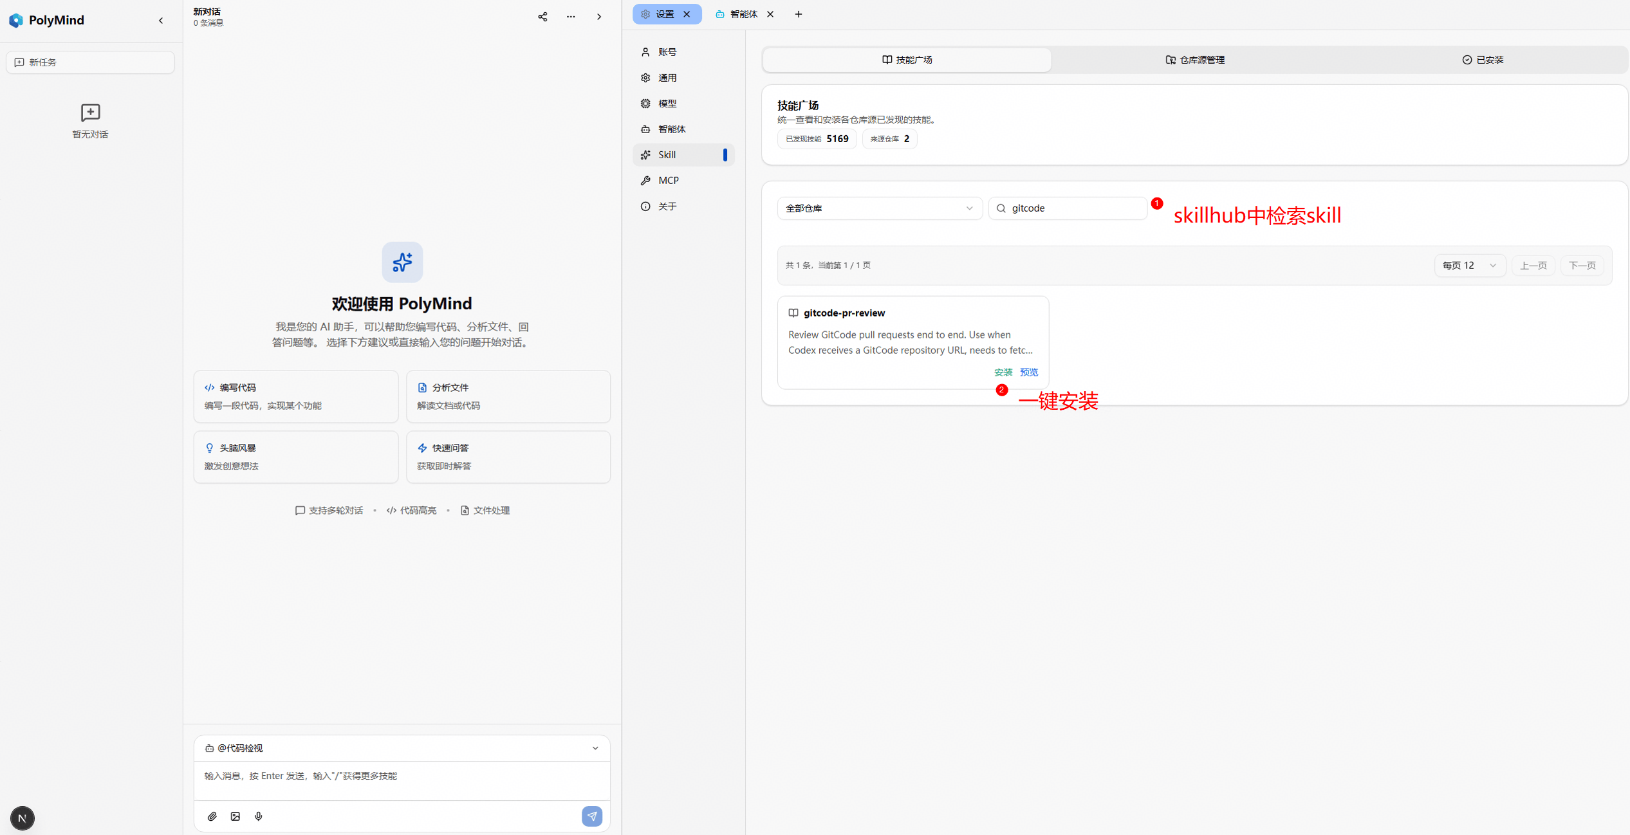1630x835 pixels.
Task: Switch to the 已安装 tab
Action: pyautogui.click(x=1483, y=60)
